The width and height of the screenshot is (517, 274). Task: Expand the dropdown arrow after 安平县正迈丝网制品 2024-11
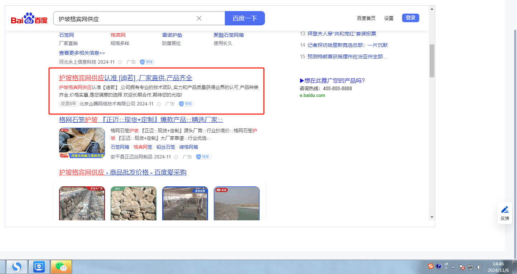click(176, 157)
